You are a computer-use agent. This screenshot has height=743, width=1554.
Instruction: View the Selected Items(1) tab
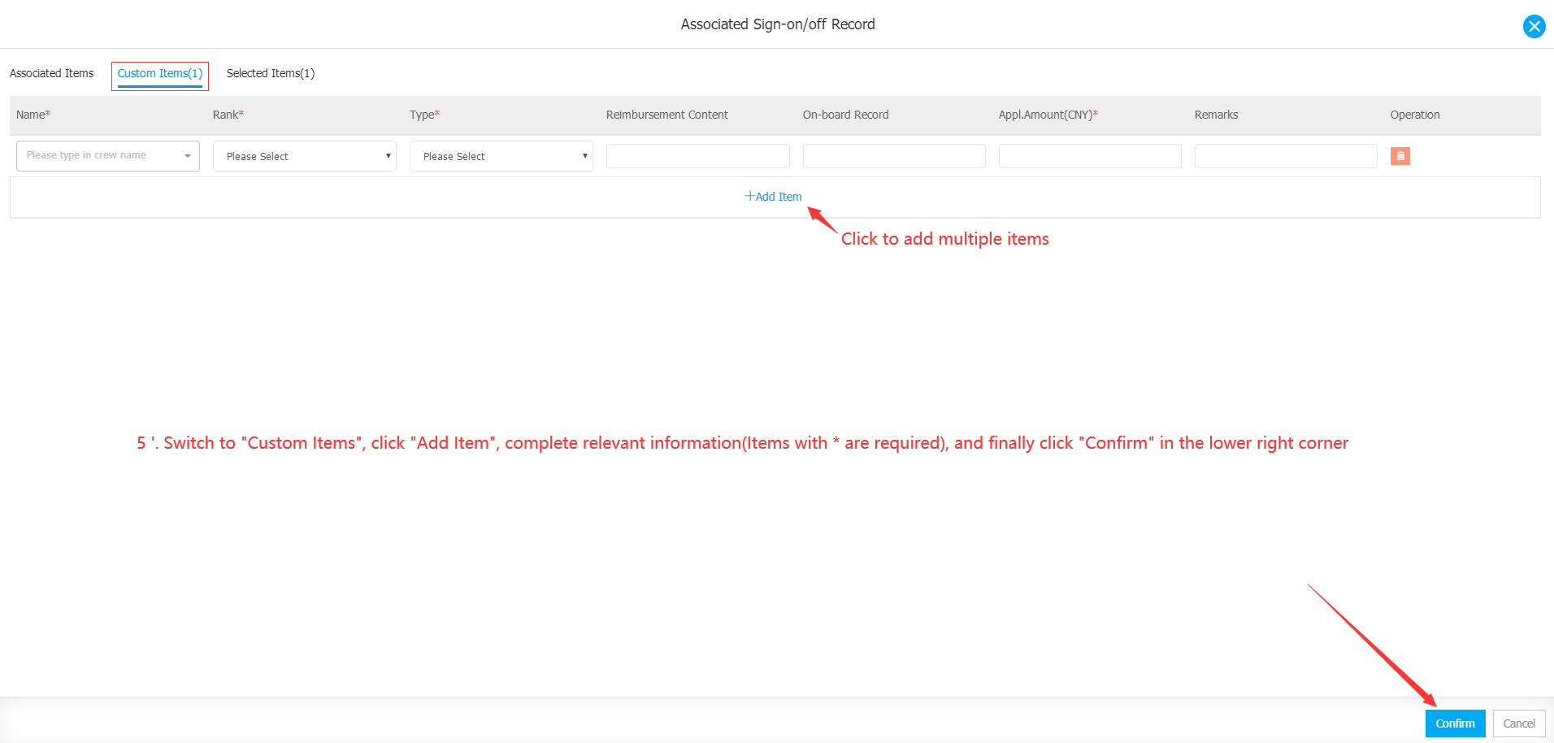(x=271, y=73)
